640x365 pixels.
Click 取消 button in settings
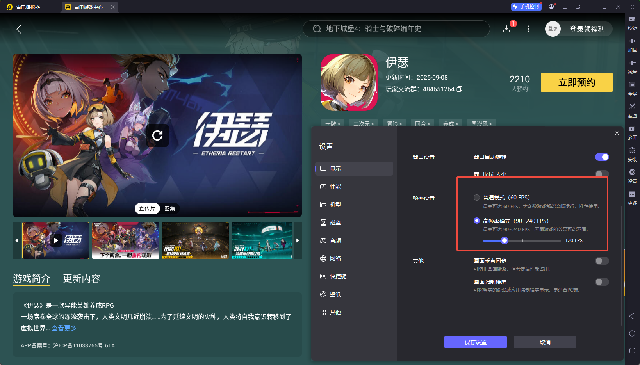[545, 342]
